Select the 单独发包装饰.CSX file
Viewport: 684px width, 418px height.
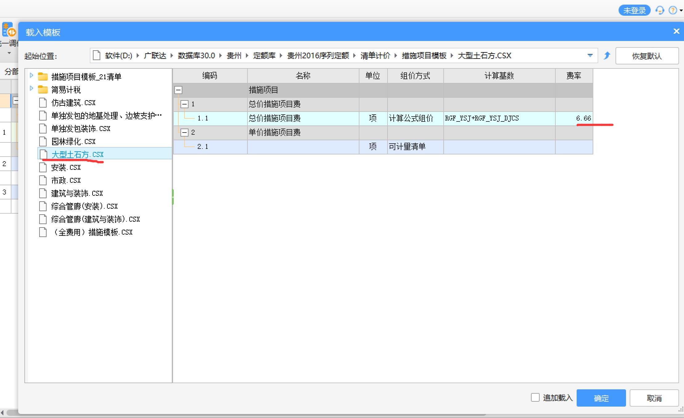point(81,129)
